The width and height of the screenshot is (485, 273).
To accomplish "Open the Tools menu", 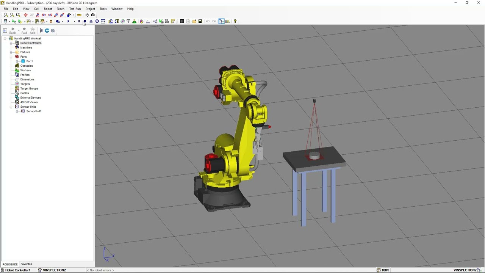I will 103,9.
